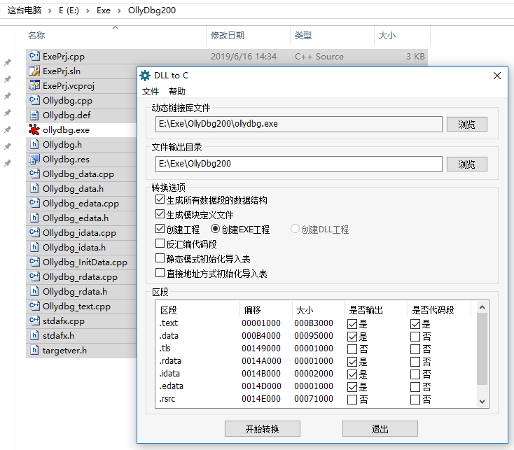The width and height of the screenshot is (514, 450).
Task: Toggle 生成所有数据段的数据结构 checkbox
Action: click(160, 199)
